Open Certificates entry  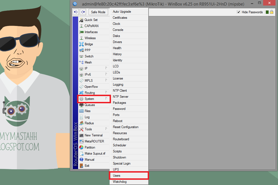point(129,18)
